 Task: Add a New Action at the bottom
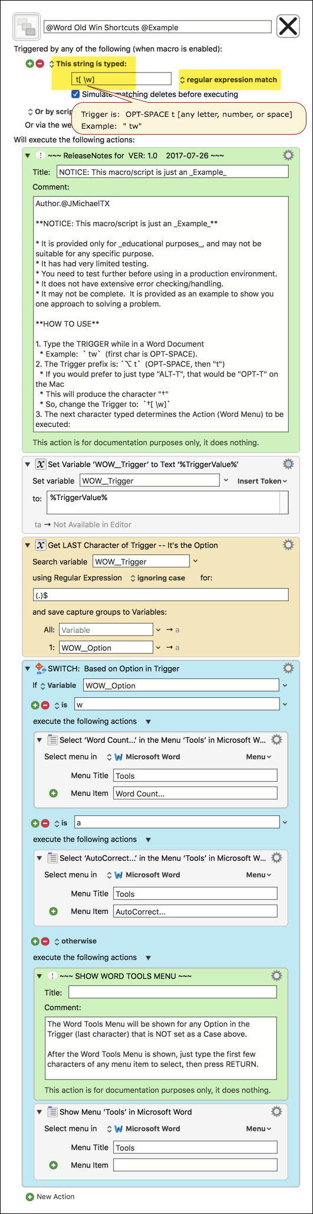(50, 1196)
